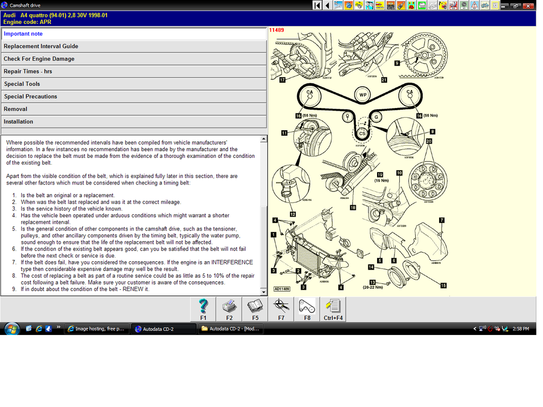
Task: Open the wrench and spanner service icon
Action: (338, 5)
